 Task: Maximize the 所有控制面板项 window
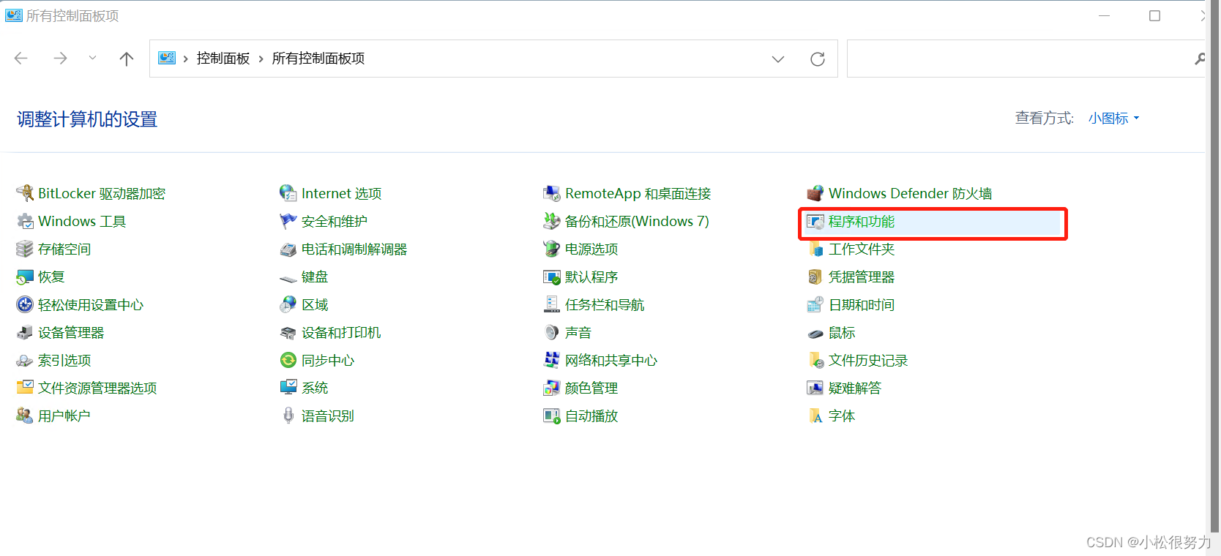coord(1154,15)
